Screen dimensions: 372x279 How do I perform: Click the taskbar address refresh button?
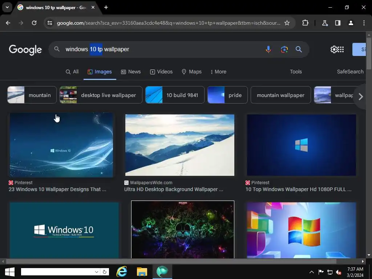pyautogui.click(x=105, y=272)
